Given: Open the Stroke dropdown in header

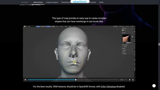Looking at the screenshot, I should pos(66,26).
